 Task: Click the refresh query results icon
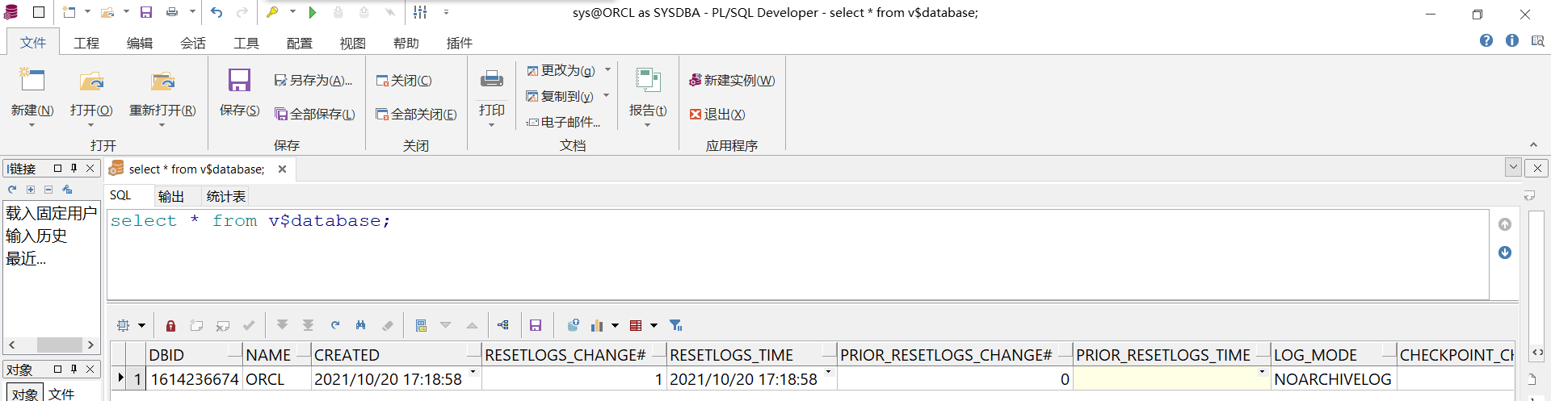point(334,325)
